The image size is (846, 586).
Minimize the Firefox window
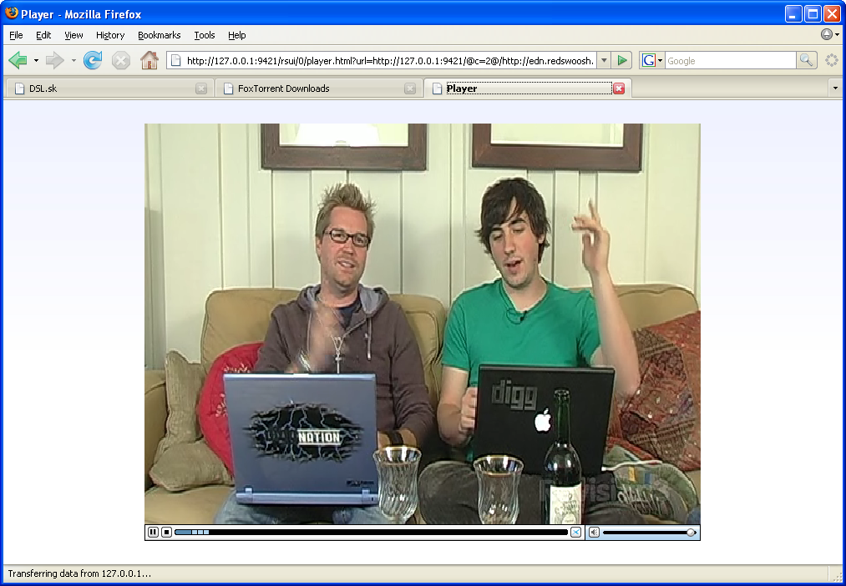793,13
